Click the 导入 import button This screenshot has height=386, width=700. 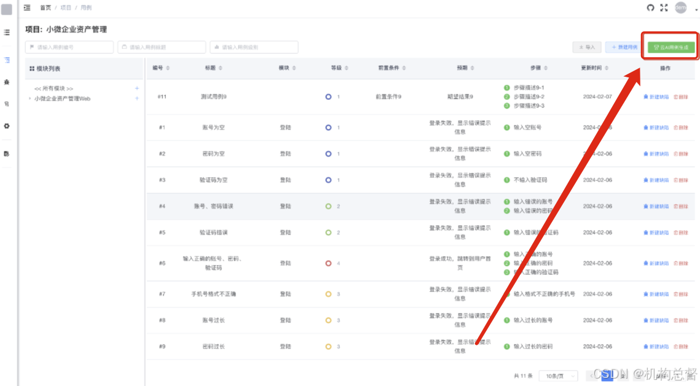587,47
